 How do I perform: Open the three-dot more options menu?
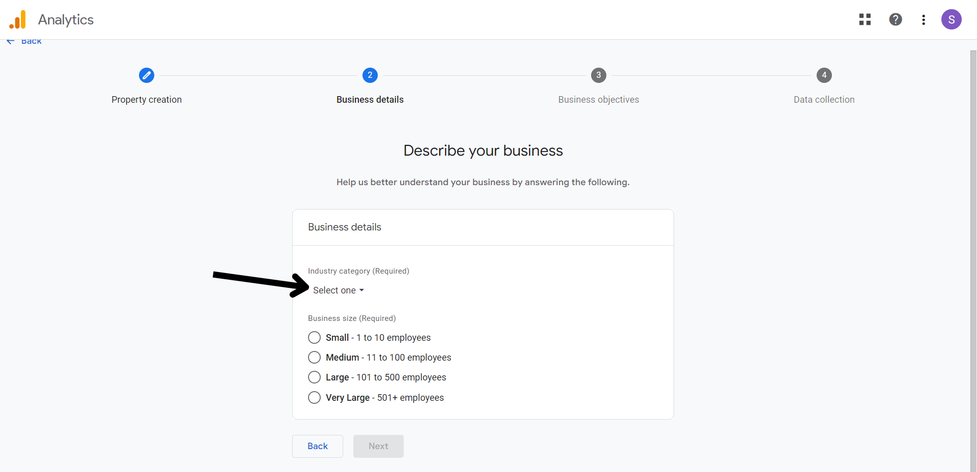pos(923,20)
